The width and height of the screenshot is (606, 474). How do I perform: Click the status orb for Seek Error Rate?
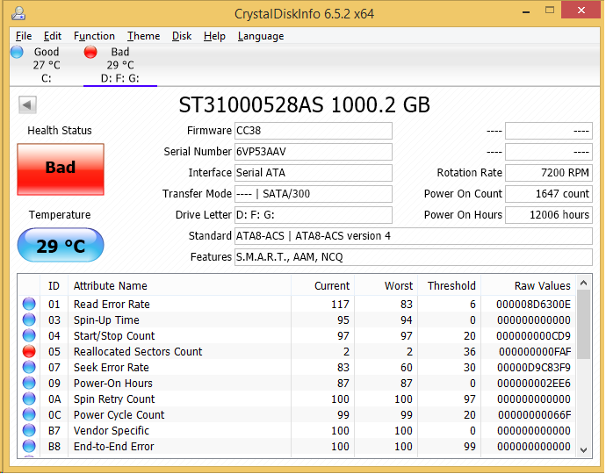tap(29, 368)
